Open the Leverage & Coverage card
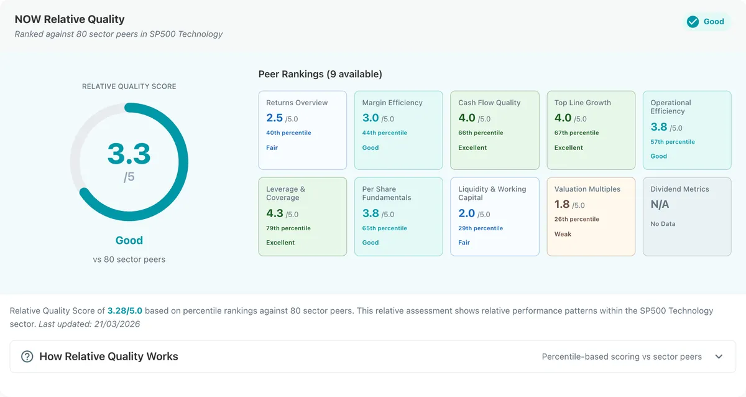This screenshot has width=746, height=397. 303,217
